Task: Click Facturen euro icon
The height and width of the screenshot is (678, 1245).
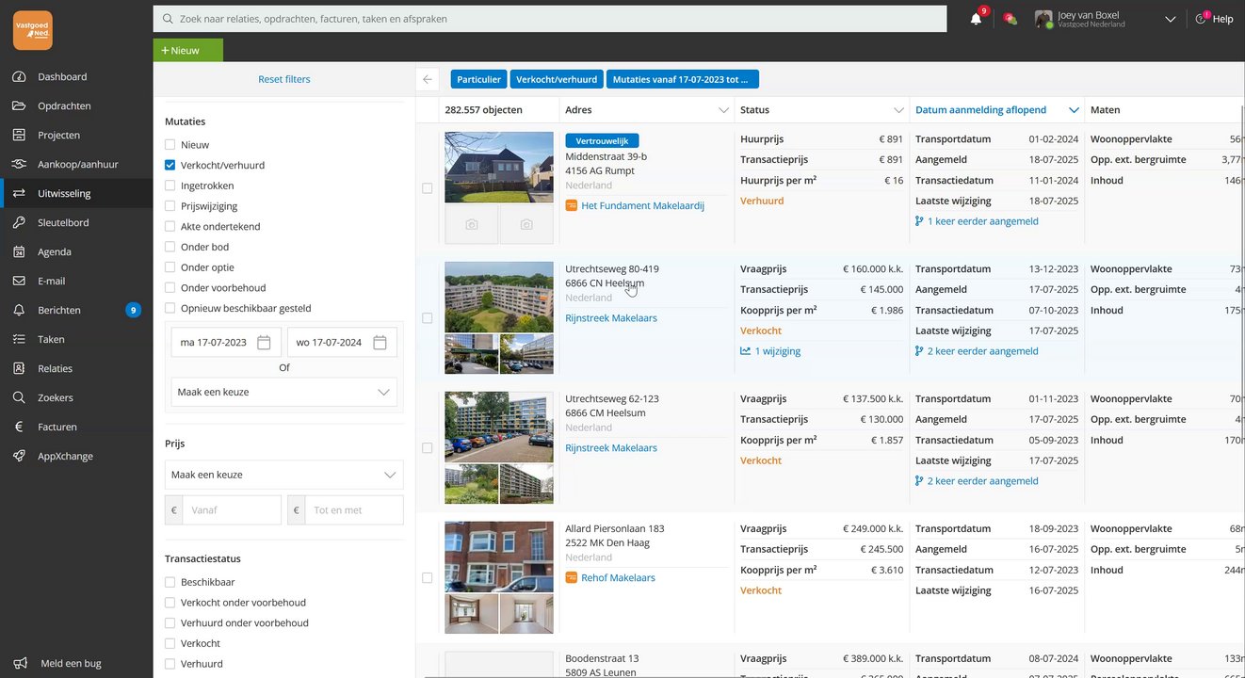Action: (x=19, y=428)
